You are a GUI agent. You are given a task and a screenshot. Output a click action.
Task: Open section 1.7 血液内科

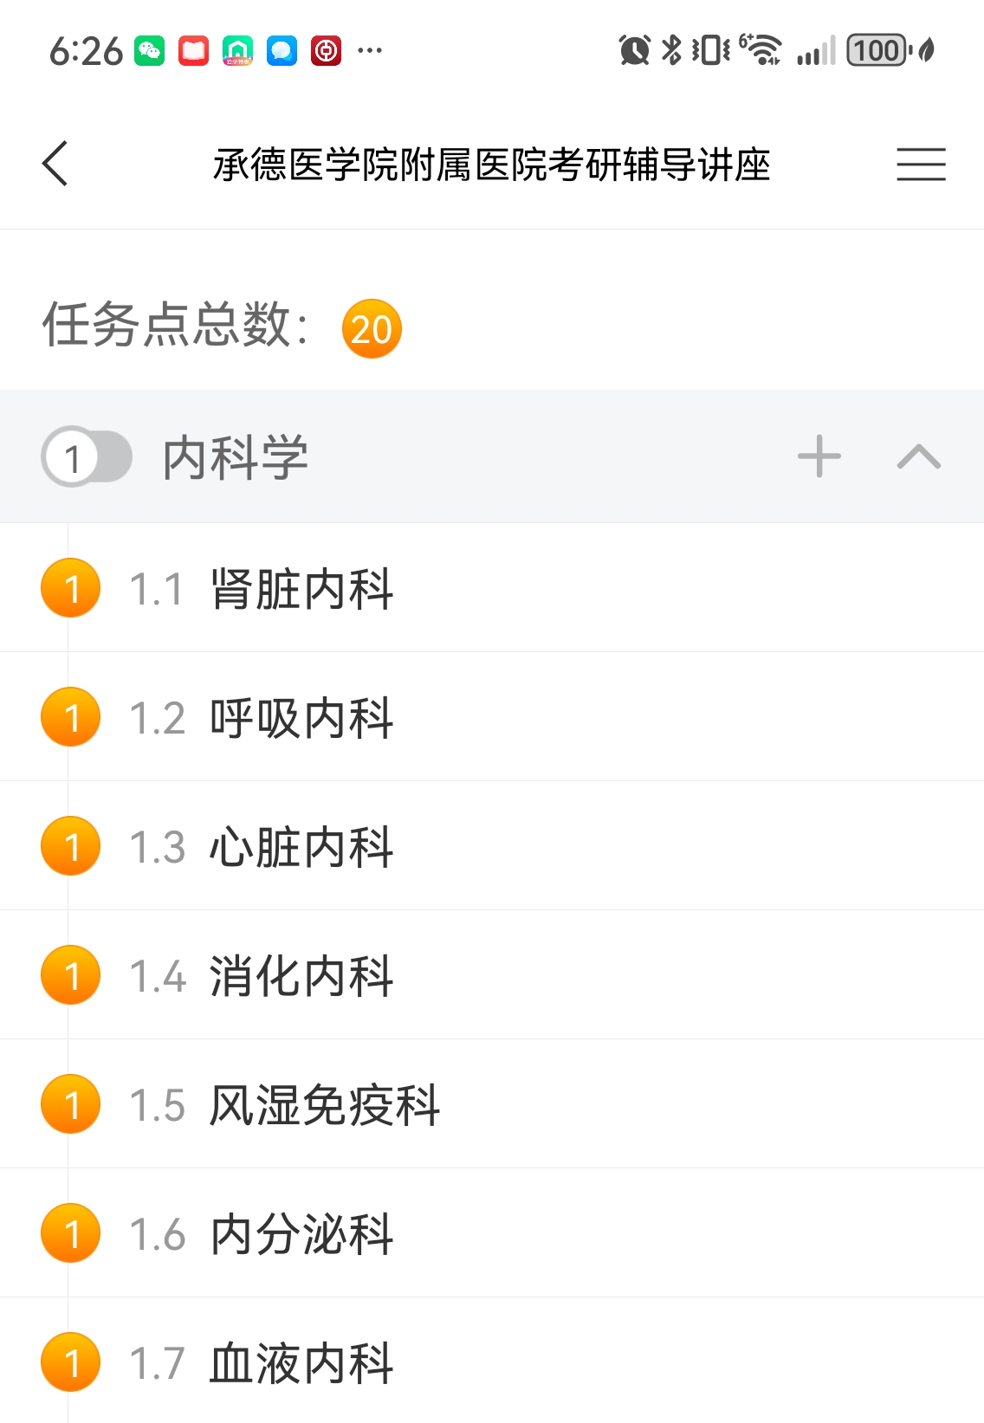click(301, 1364)
